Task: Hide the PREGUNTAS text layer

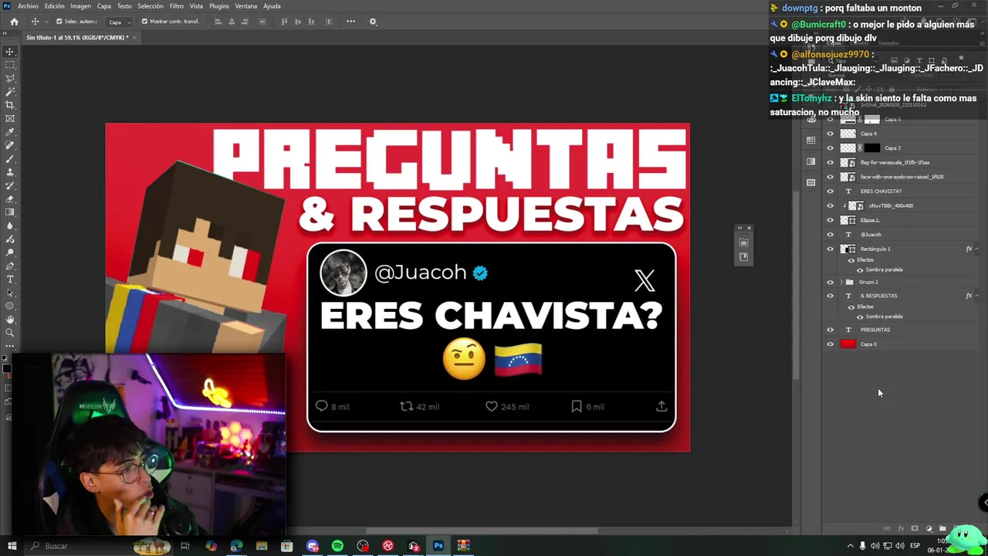Action: (831, 330)
